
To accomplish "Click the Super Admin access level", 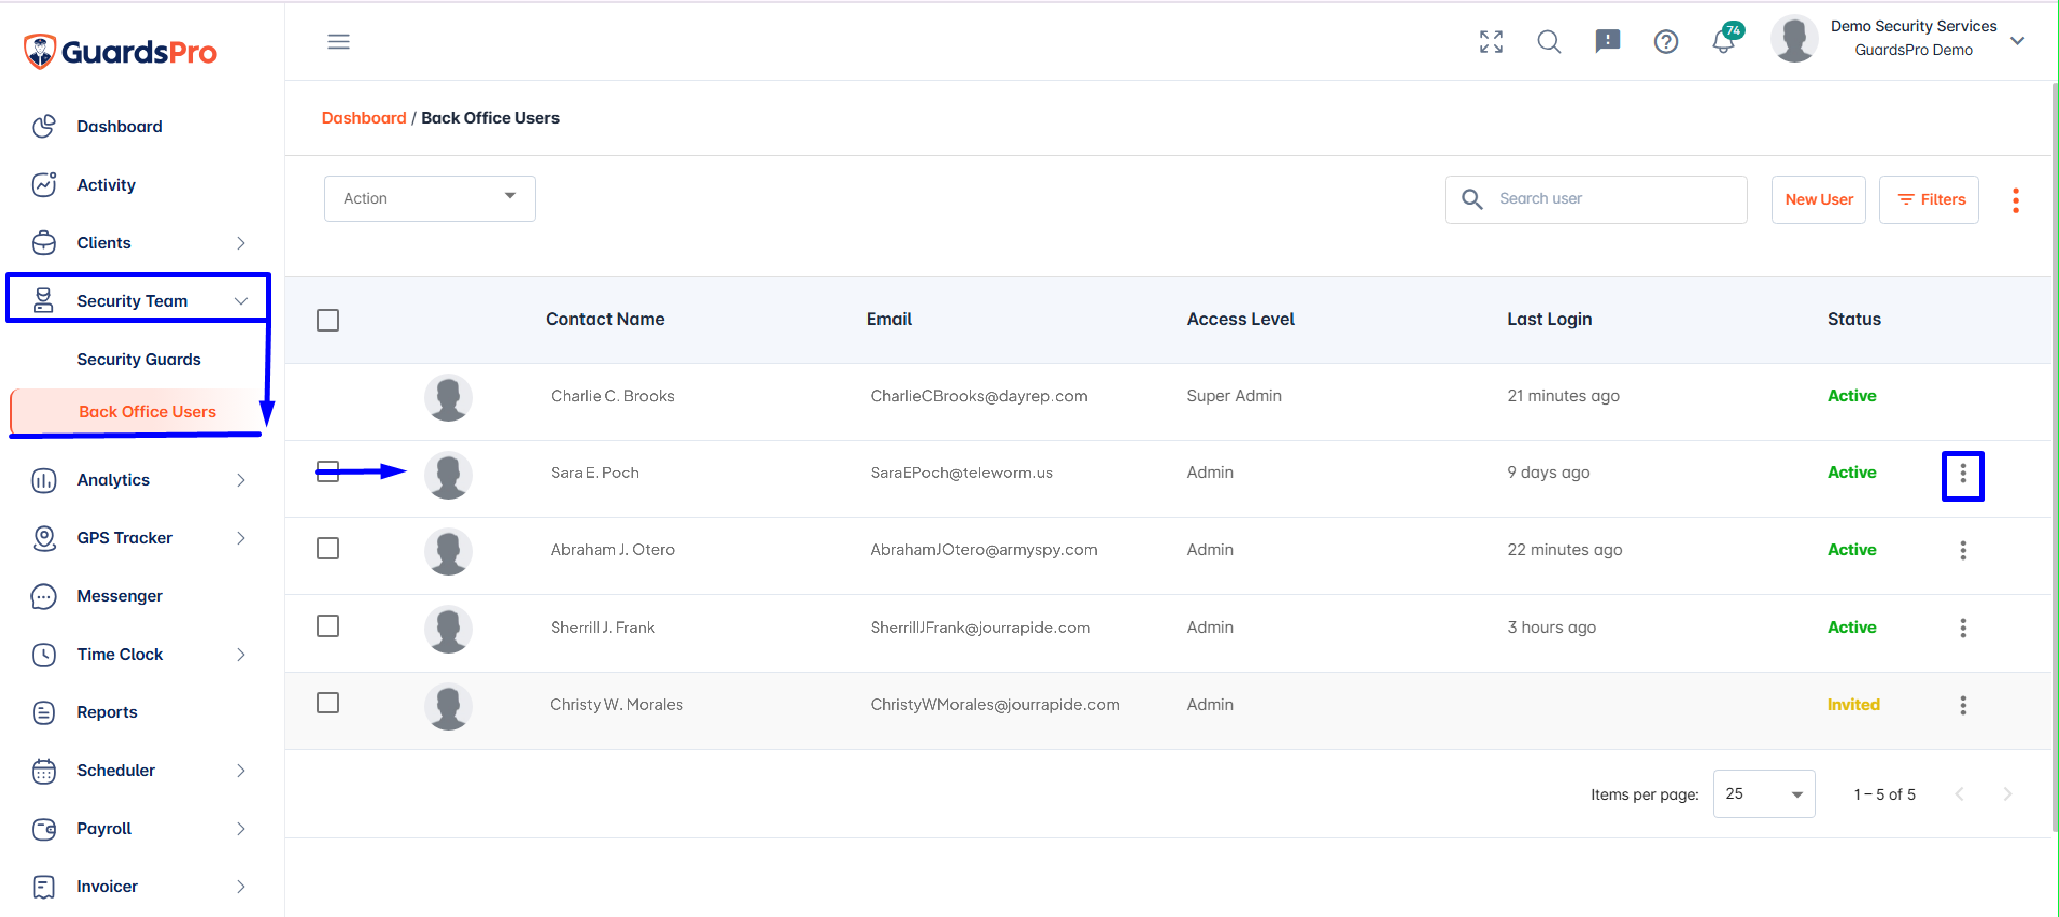I will pyautogui.click(x=1234, y=396).
